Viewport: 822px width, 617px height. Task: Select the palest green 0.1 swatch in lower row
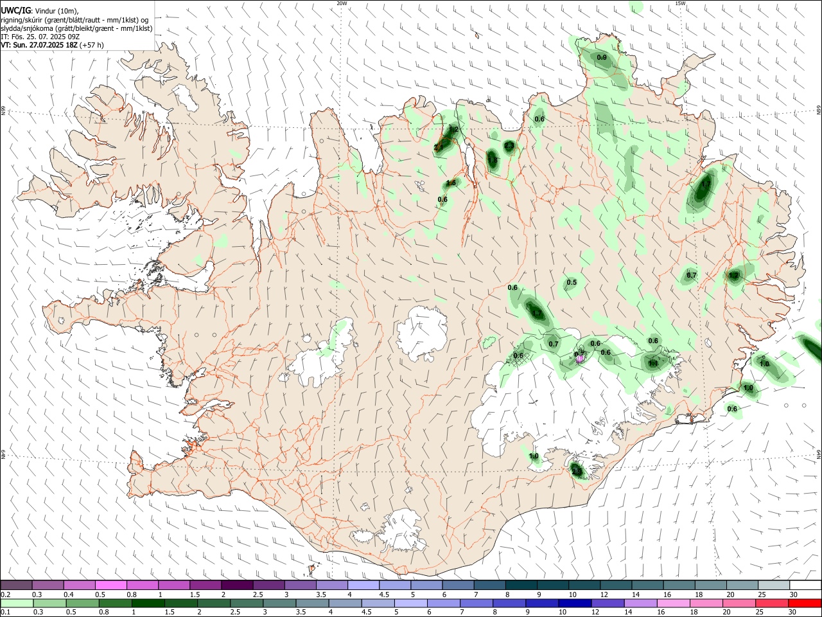[17, 604]
